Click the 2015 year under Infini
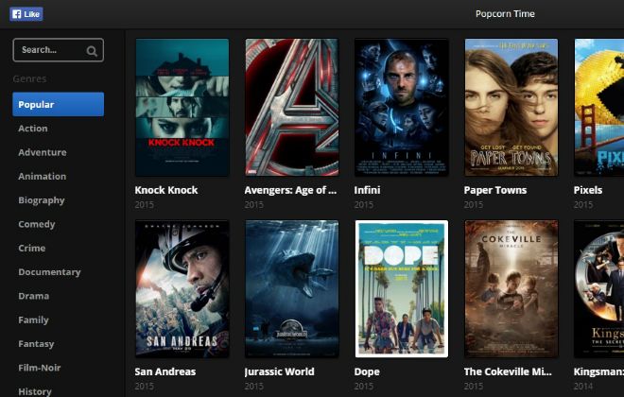This screenshot has height=397, width=624. pyautogui.click(x=364, y=205)
